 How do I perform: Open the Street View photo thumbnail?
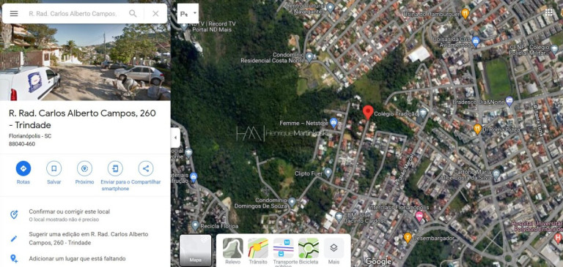pyautogui.click(x=85, y=62)
